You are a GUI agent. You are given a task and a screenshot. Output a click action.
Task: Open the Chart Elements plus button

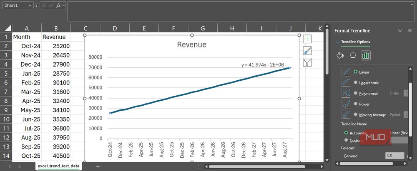coord(307,39)
